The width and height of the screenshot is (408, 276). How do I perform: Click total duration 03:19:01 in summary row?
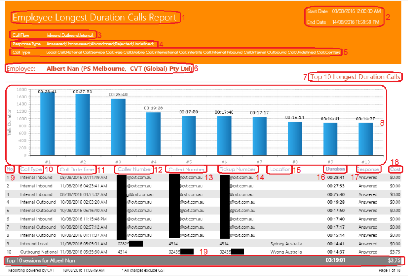tap(335, 260)
